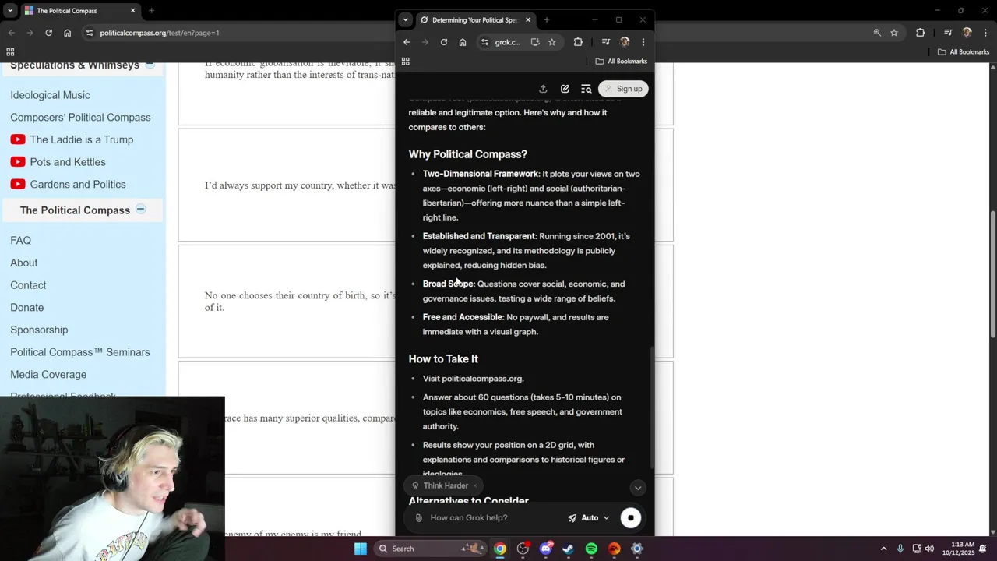
Task: Open tab search in Political Compass window
Action: point(10,11)
